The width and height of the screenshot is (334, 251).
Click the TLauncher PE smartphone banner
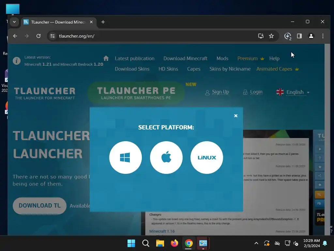click(x=136, y=93)
